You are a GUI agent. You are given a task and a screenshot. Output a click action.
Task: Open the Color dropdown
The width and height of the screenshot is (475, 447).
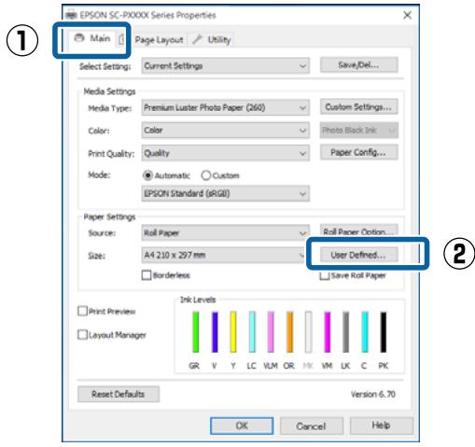226,130
